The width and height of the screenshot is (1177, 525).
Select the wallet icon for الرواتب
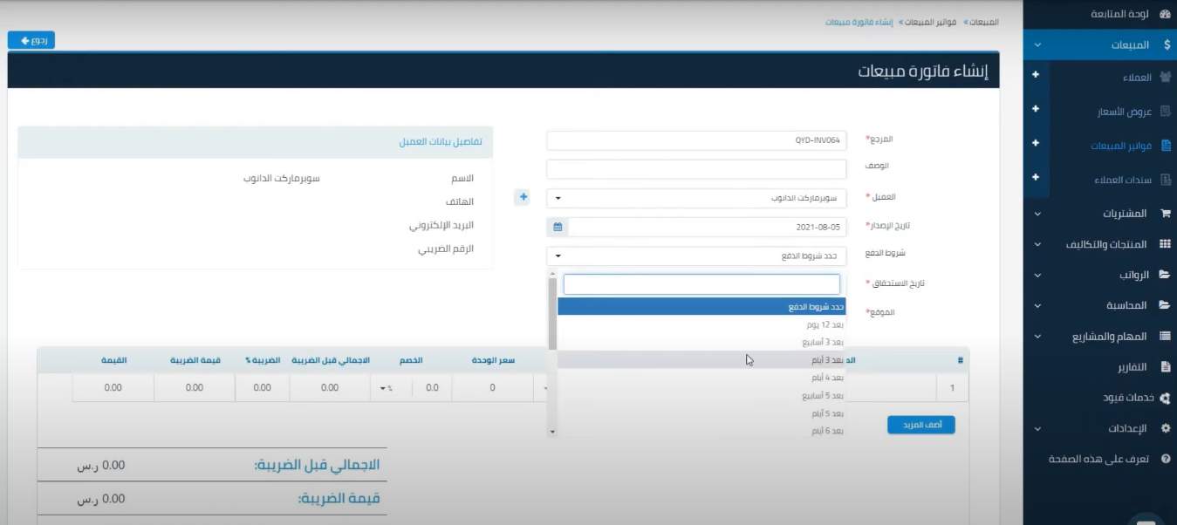point(1166,273)
